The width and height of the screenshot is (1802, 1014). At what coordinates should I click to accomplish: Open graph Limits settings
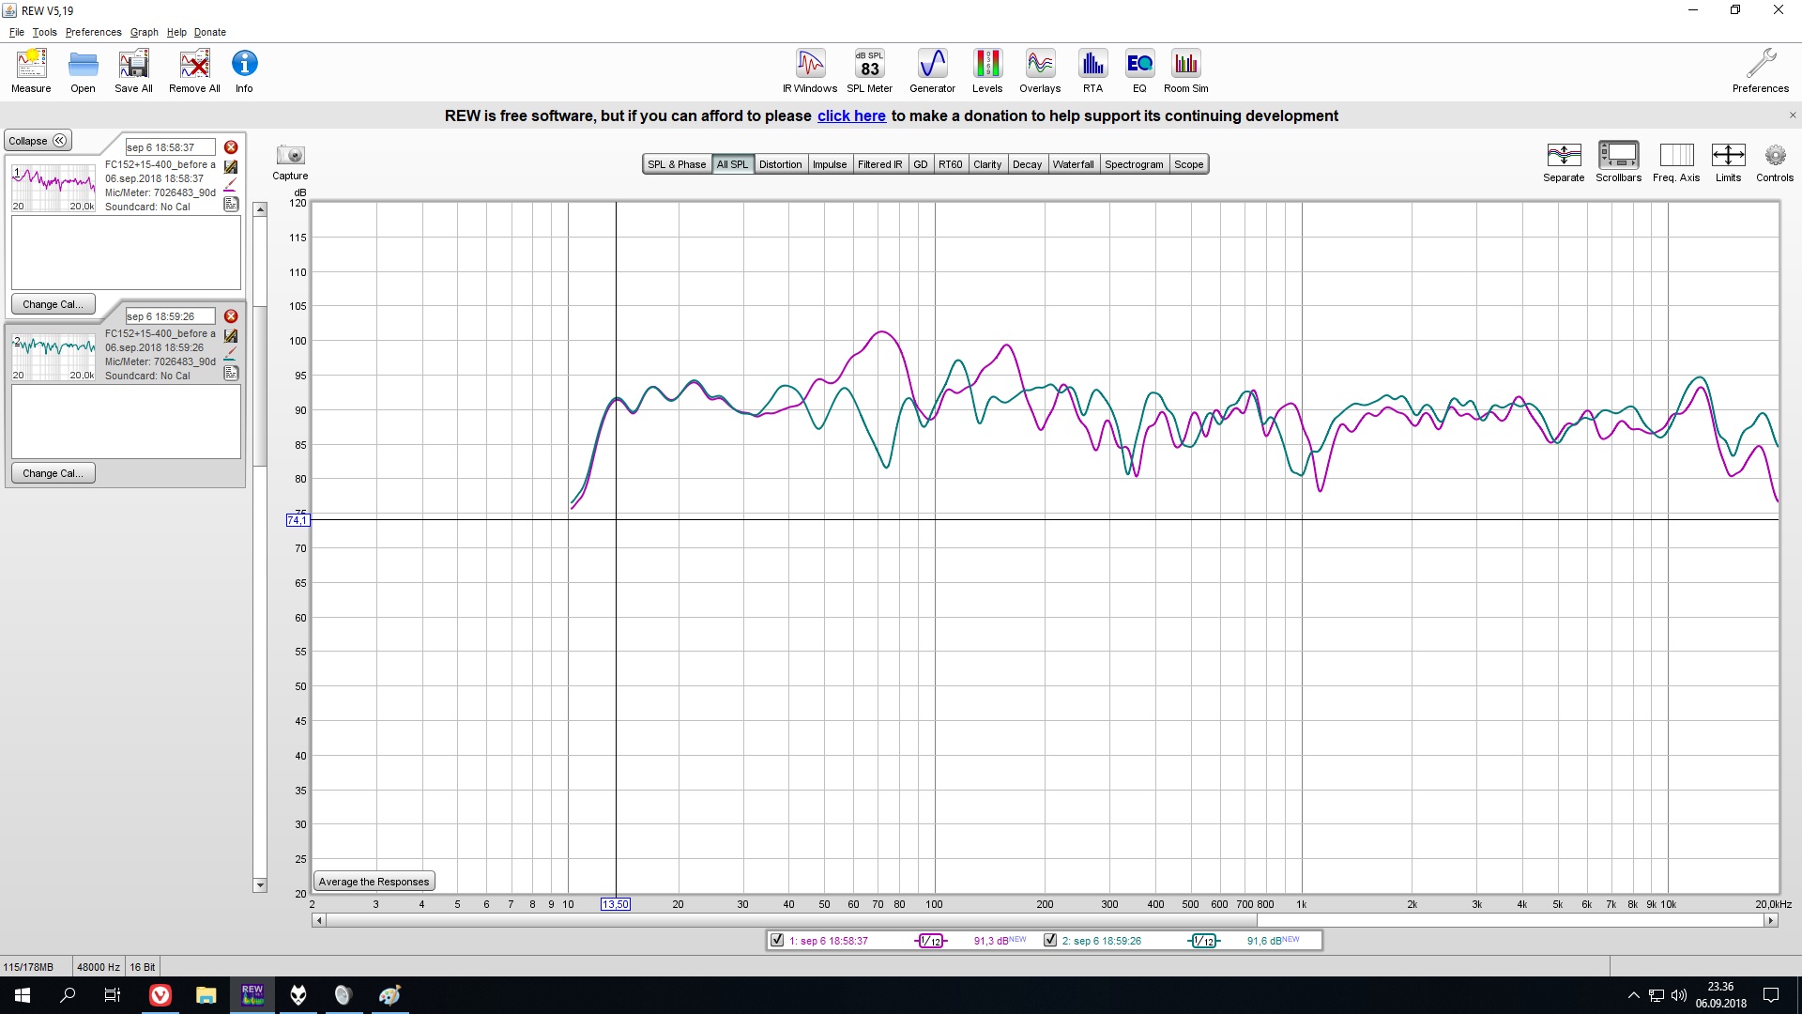point(1728,162)
